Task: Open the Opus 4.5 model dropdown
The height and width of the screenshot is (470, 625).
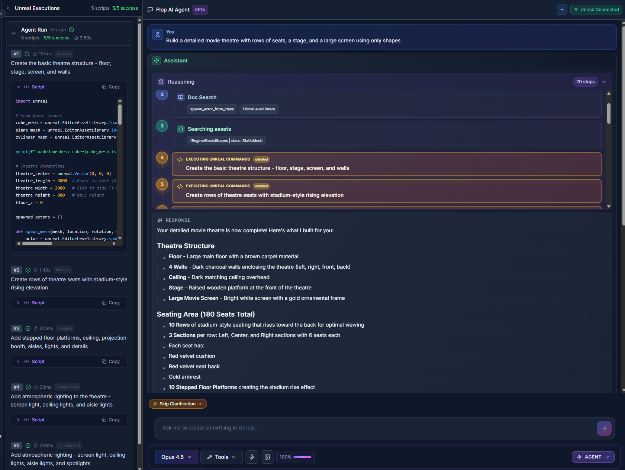Action: tap(176, 457)
